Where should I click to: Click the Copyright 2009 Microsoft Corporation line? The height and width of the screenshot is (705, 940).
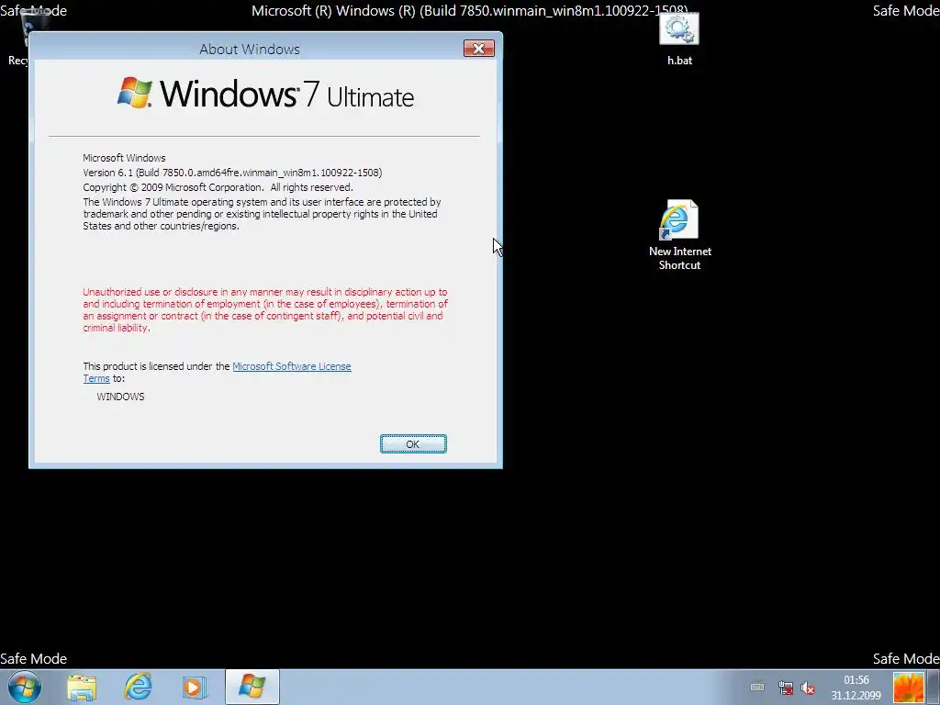(218, 187)
